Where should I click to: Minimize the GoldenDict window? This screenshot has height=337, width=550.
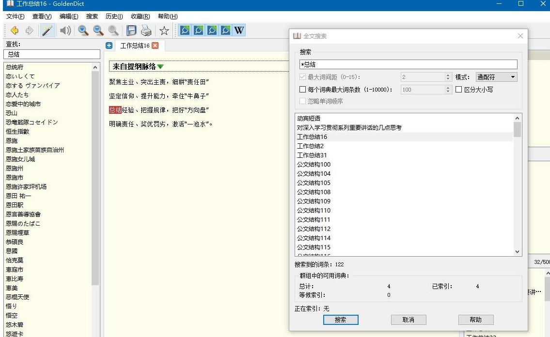pyautogui.click(x=499, y=4)
